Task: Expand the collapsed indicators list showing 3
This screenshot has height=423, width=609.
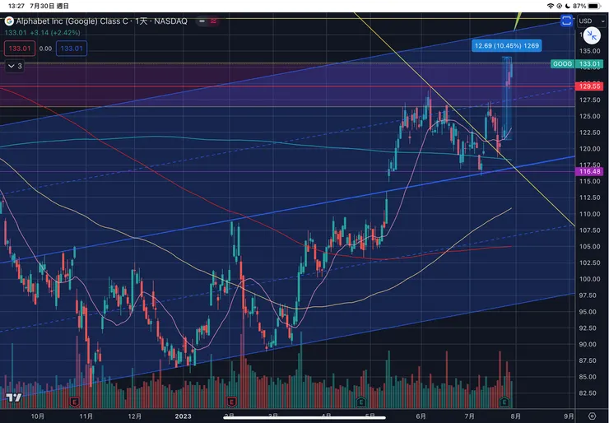Action: (15, 66)
